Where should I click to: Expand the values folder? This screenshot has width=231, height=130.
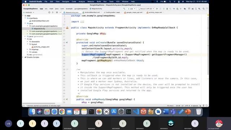27,52
